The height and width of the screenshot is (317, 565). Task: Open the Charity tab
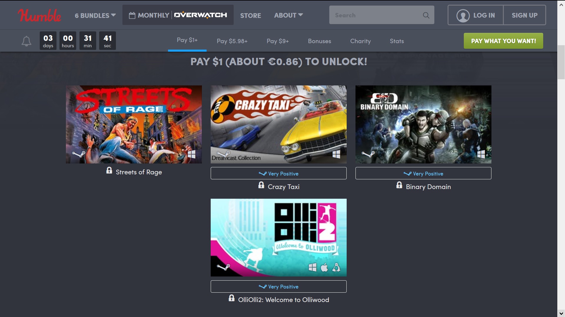[360, 41]
